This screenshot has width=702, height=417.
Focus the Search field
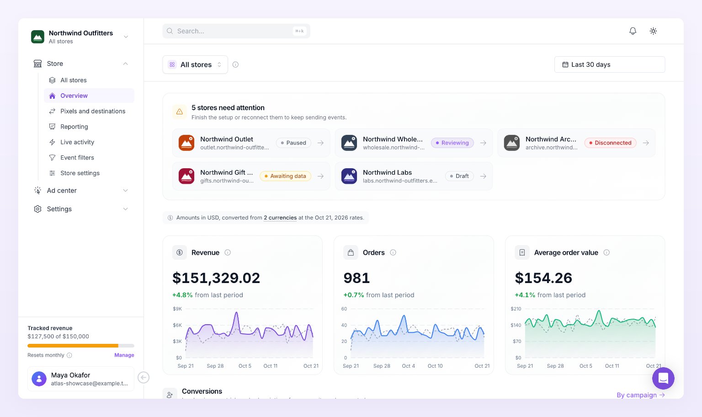pyautogui.click(x=236, y=31)
